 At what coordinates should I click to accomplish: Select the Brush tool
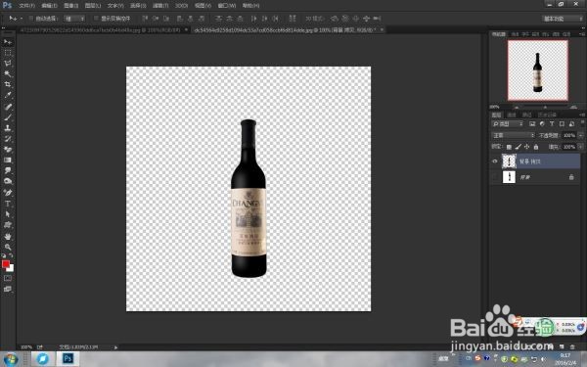click(8, 117)
